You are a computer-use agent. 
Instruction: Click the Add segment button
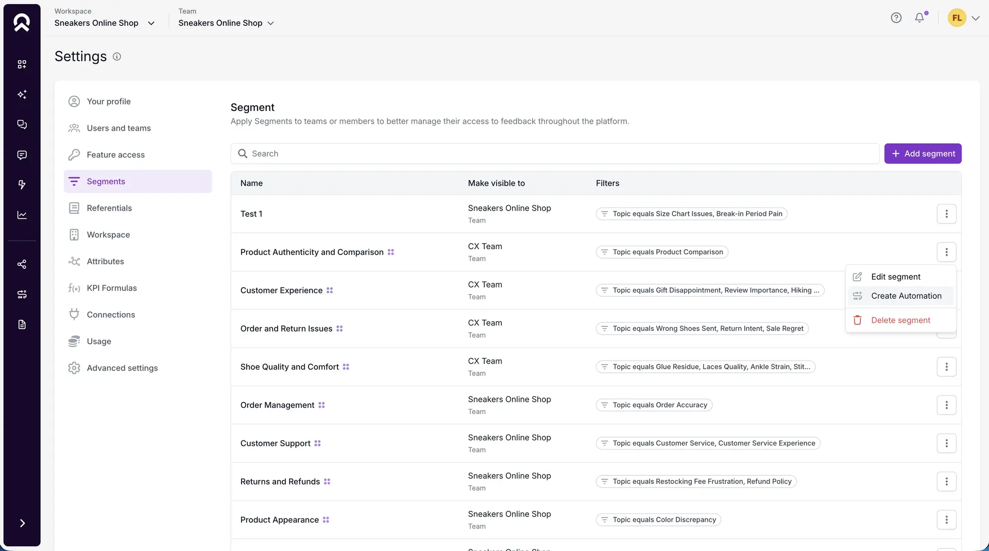tap(923, 153)
